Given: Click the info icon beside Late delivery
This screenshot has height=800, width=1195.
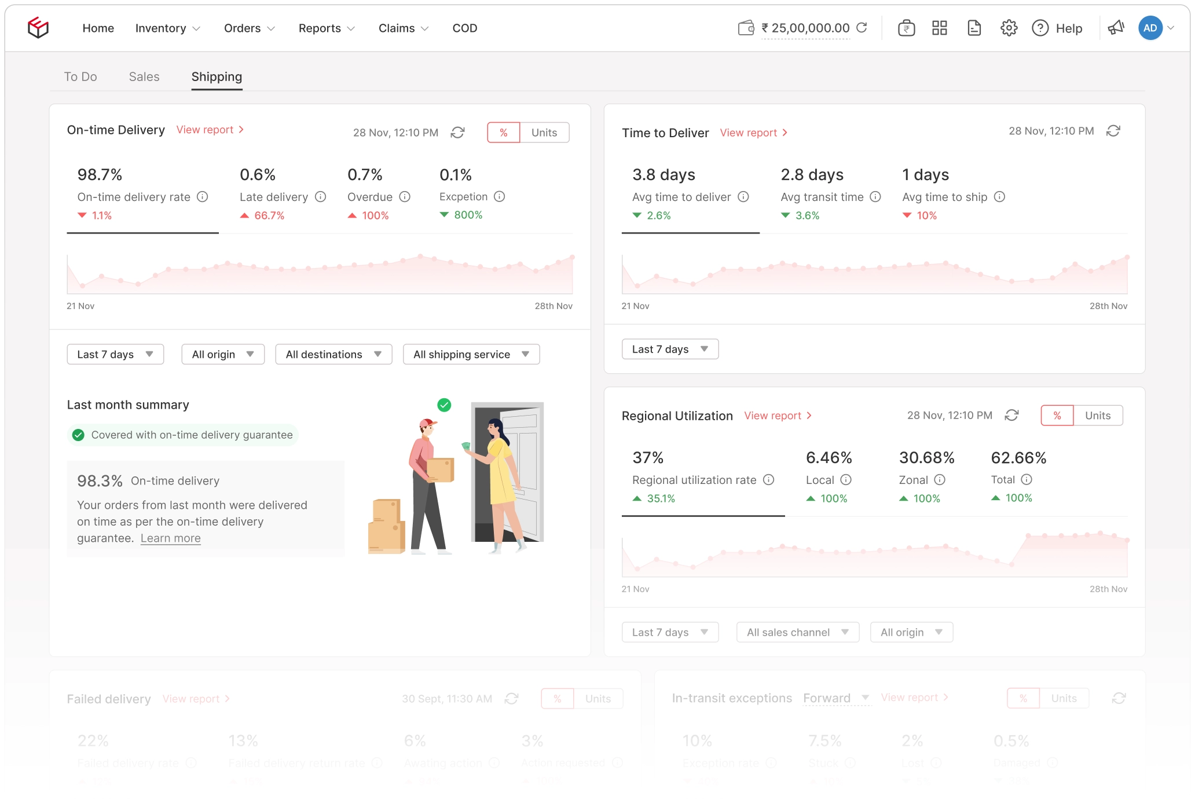Looking at the screenshot, I should tap(321, 197).
